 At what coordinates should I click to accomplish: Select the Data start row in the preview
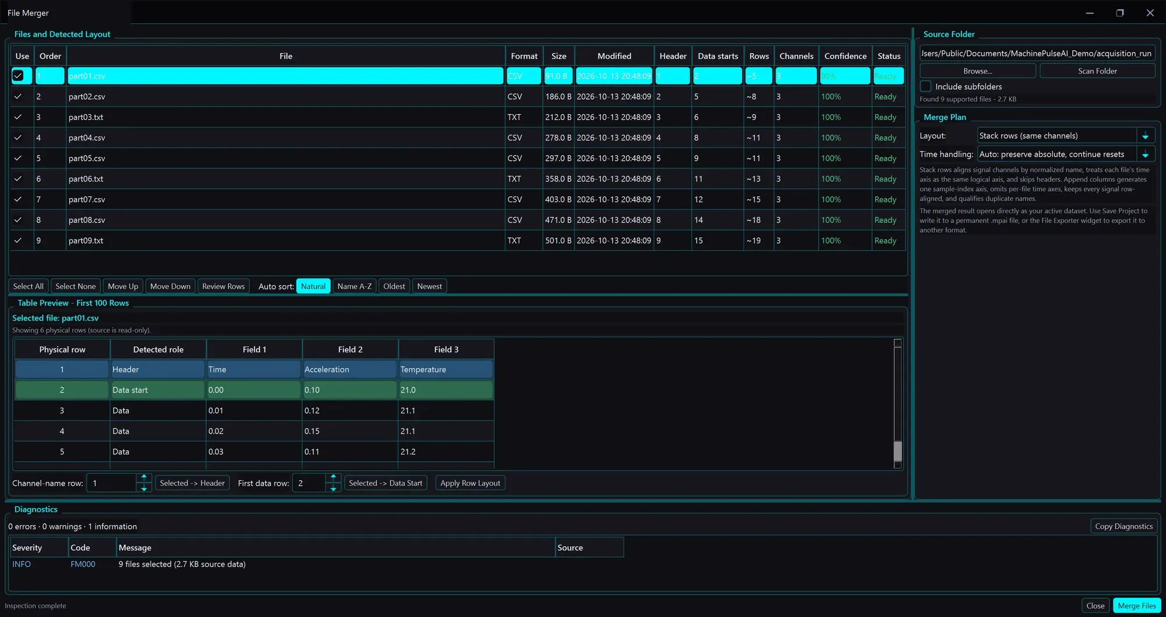[254, 390]
